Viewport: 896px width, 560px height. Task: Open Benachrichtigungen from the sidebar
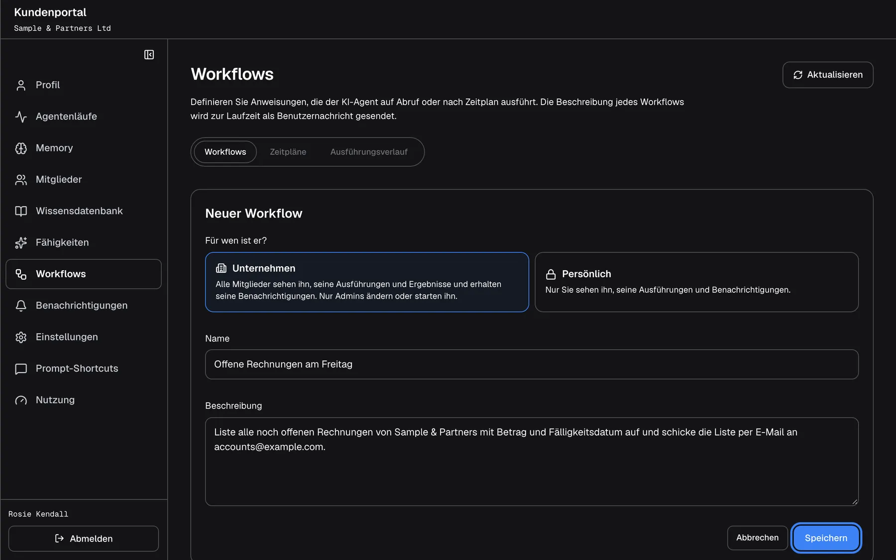tap(84, 306)
